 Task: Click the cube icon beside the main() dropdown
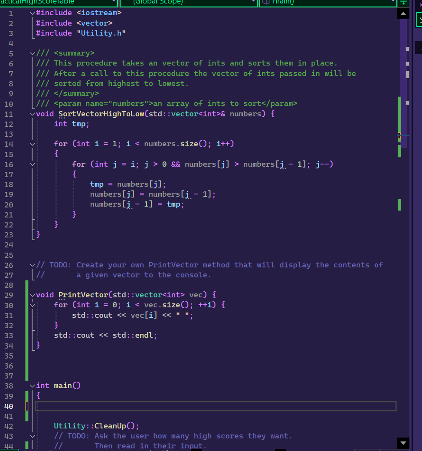(266, 2)
